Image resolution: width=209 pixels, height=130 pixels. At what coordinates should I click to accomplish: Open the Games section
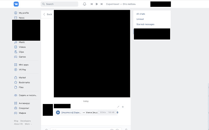[20, 57]
